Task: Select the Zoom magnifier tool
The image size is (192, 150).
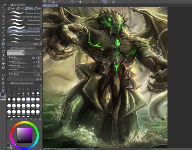Action: click(3, 8)
